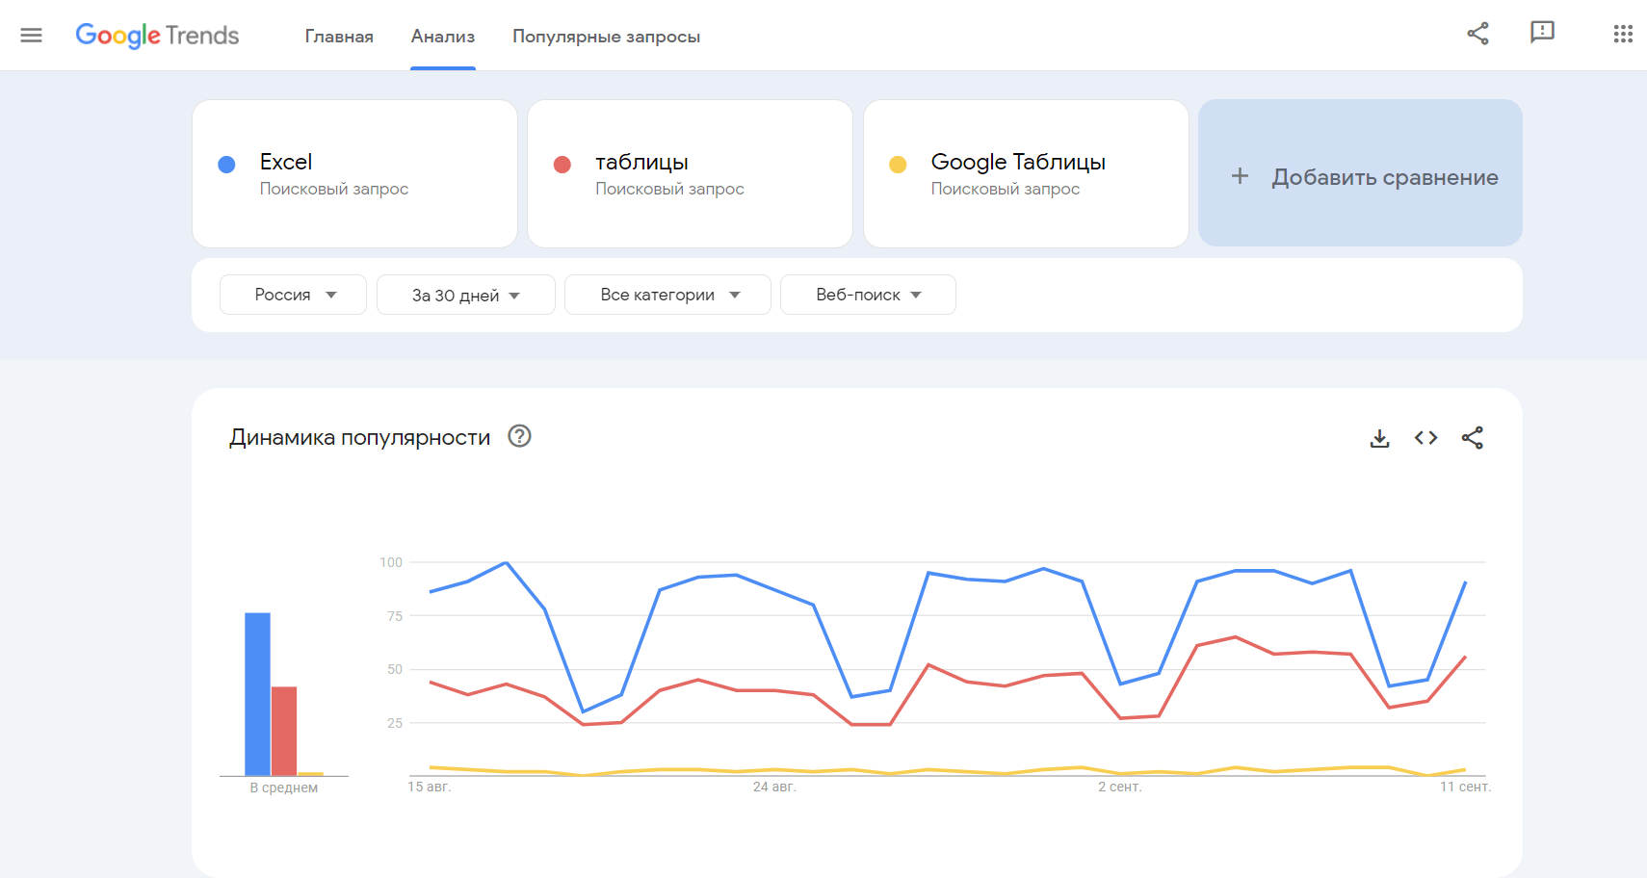
Task: Click the red таблицы color dot
Action: pyautogui.click(x=562, y=165)
